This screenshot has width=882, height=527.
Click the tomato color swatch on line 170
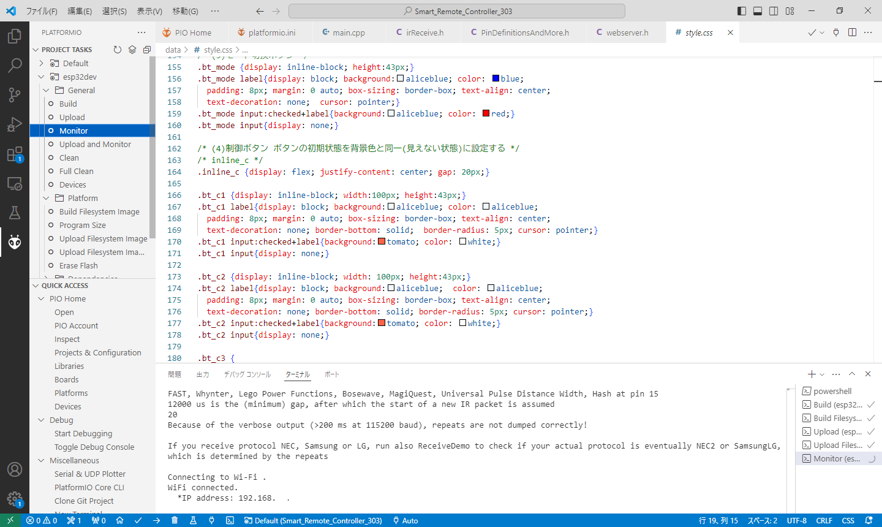click(382, 241)
